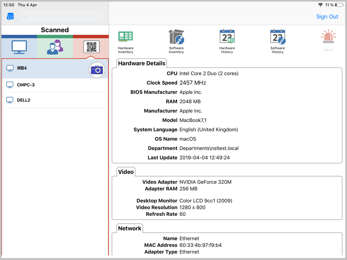Open the Software Inventory view

click(x=176, y=42)
